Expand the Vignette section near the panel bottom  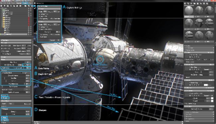coord(5,120)
